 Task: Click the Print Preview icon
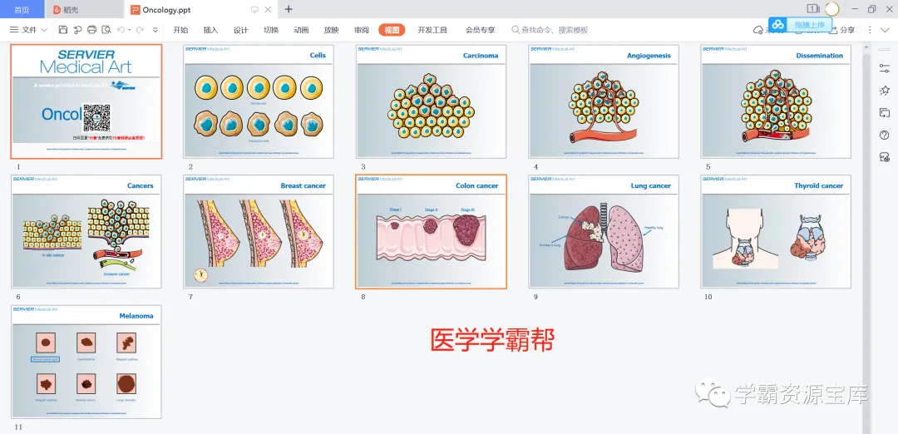[x=106, y=30]
